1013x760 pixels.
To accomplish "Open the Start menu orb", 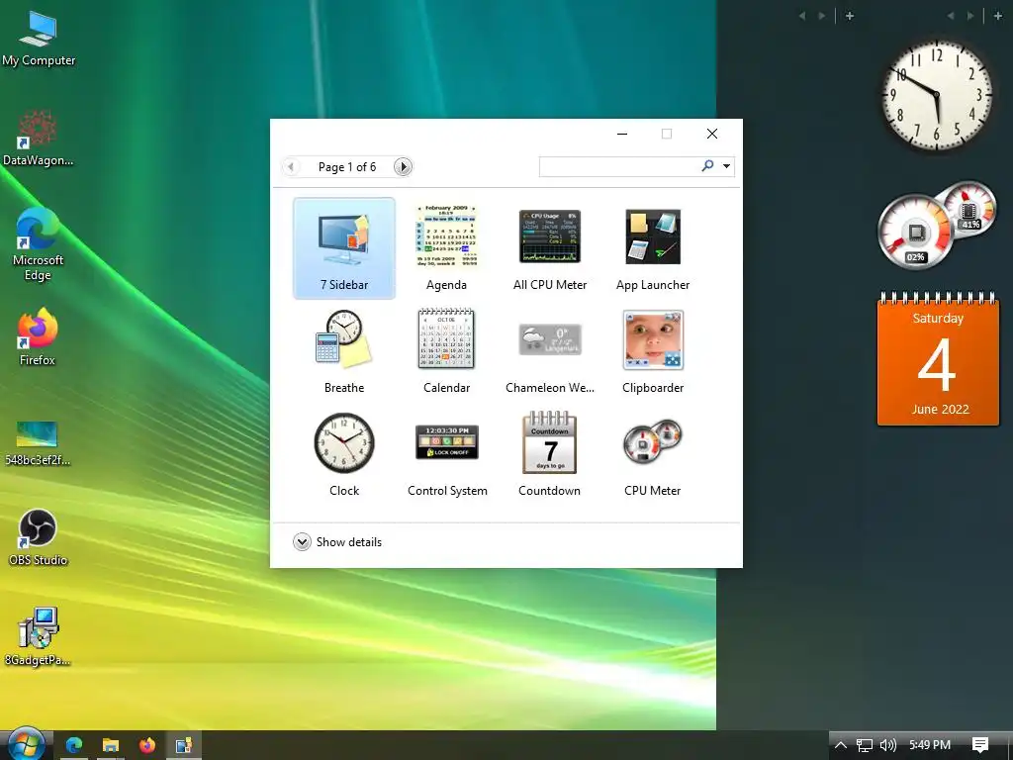I will click(x=26, y=744).
